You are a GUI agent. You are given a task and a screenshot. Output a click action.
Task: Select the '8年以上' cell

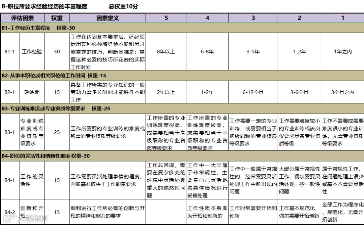coord(166,52)
